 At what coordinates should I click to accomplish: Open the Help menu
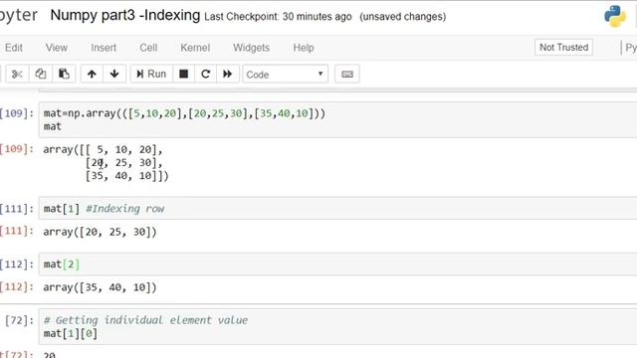pos(304,48)
